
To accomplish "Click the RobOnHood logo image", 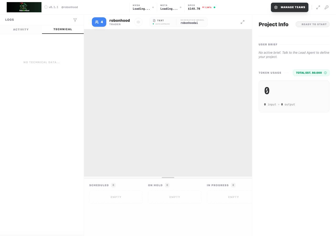I will (x=24, y=7).
